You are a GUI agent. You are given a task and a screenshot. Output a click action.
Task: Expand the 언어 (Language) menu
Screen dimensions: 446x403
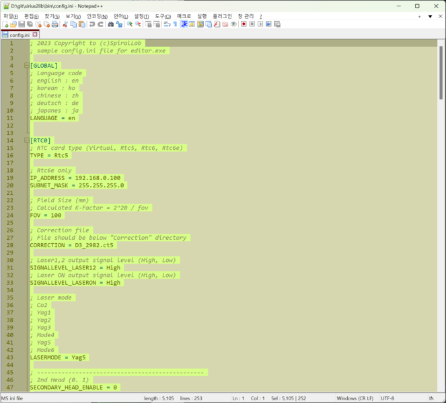point(121,15)
